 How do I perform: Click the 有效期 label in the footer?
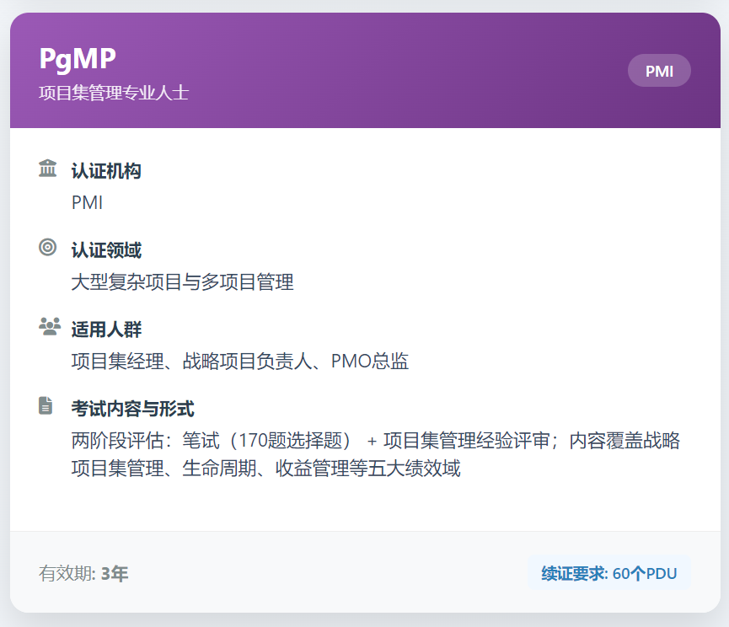coord(67,574)
